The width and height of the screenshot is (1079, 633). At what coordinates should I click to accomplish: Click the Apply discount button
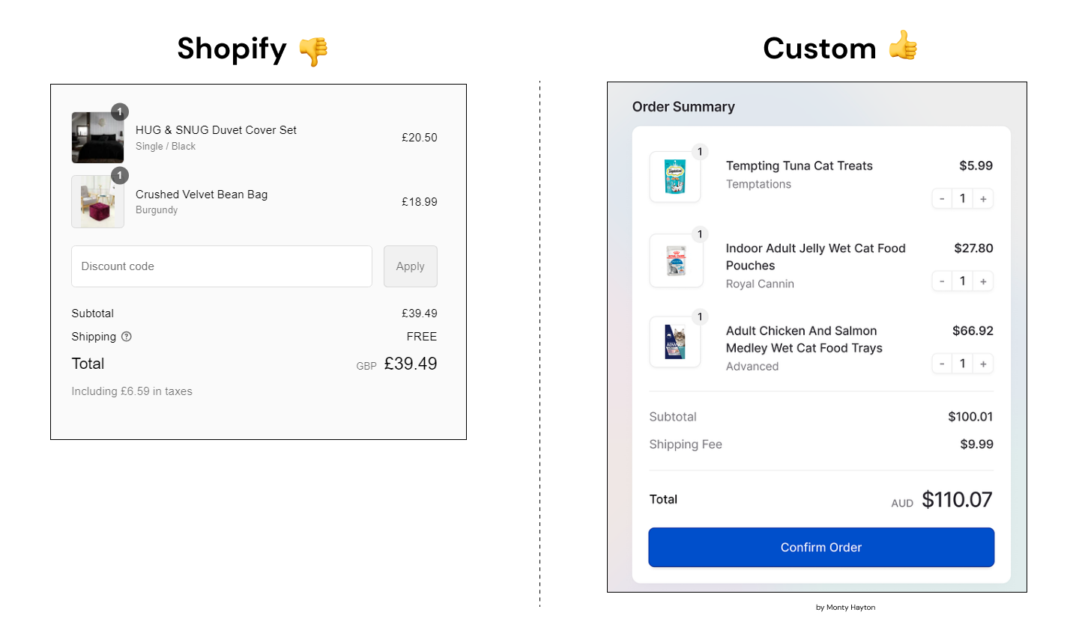point(410,266)
